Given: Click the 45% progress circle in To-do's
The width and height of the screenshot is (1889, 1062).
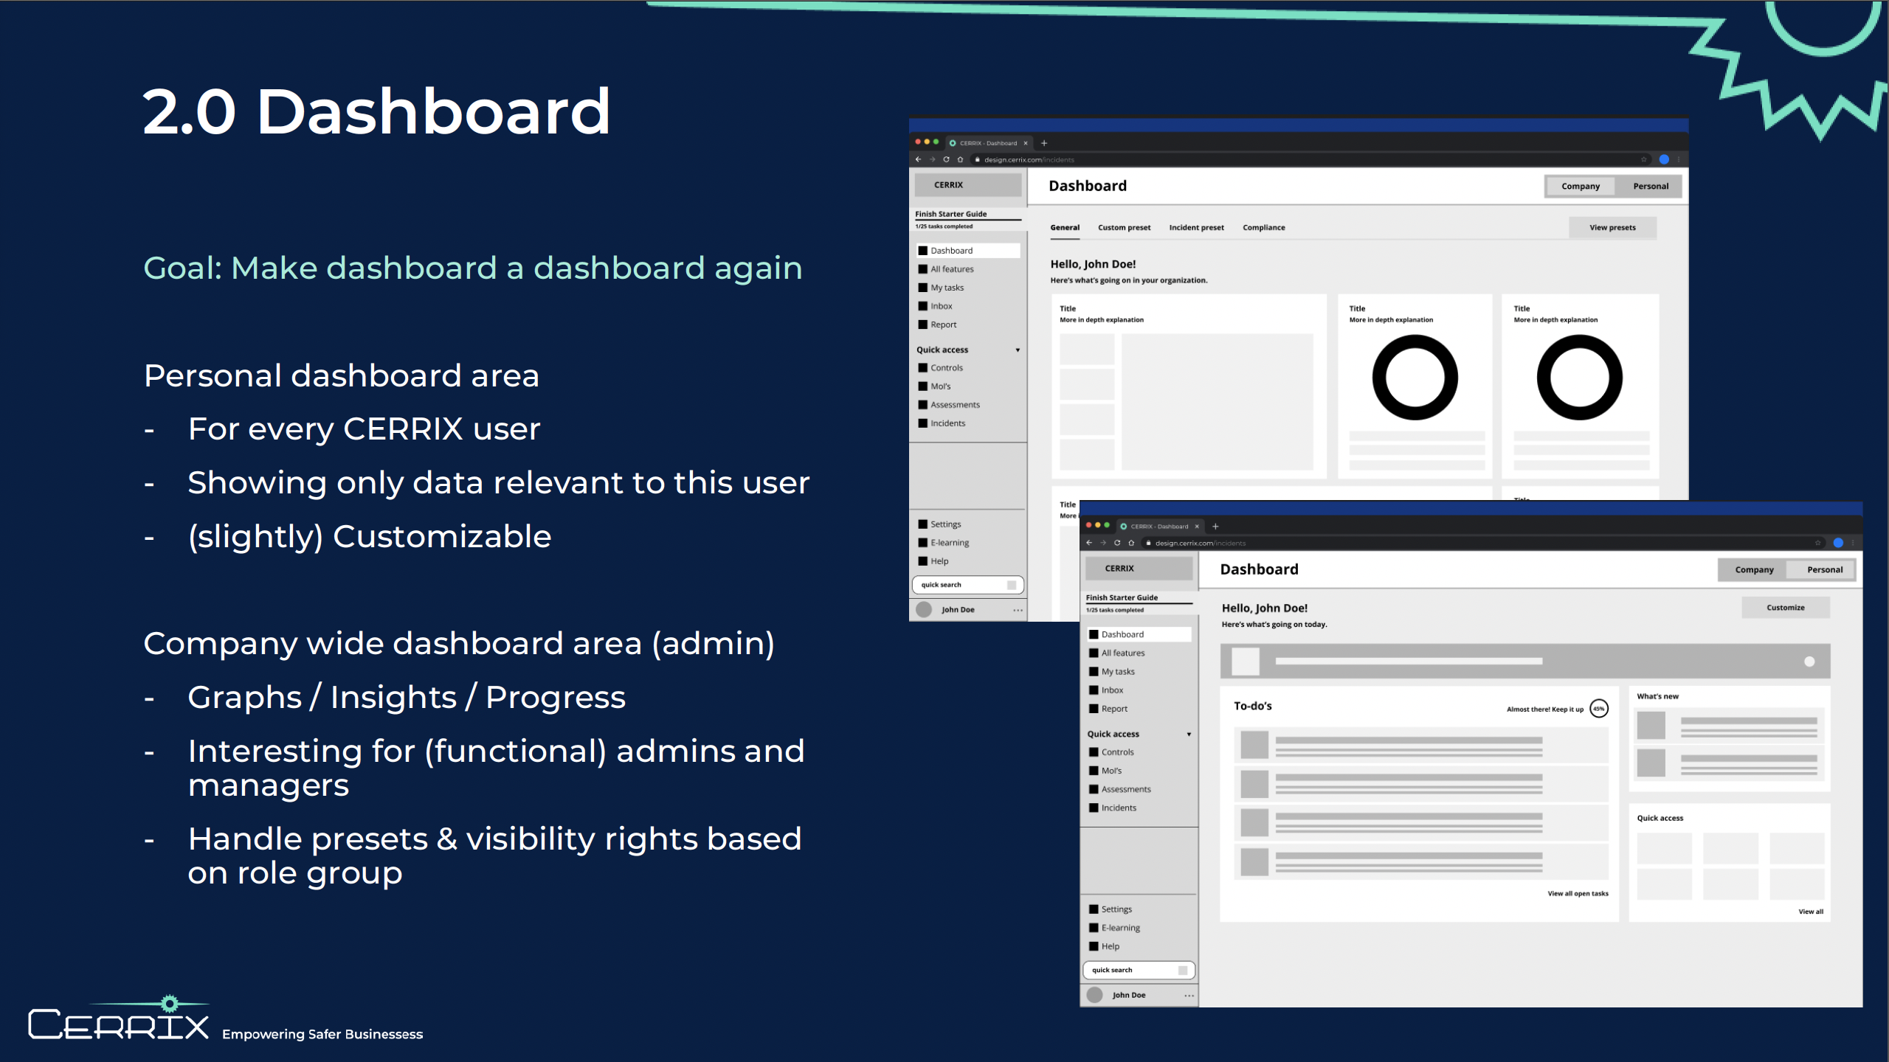Looking at the screenshot, I should 1598,709.
